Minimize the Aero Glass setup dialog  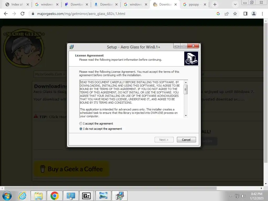[177, 46]
